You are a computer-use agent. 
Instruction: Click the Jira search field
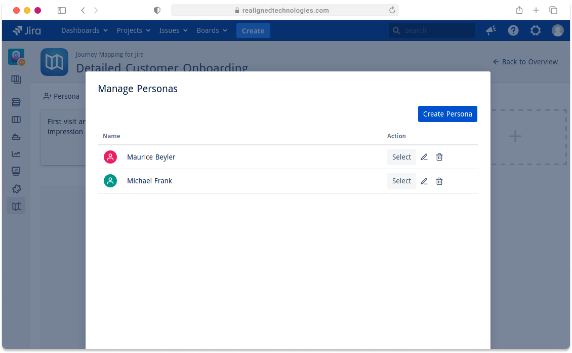pyautogui.click(x=432, y=31)
